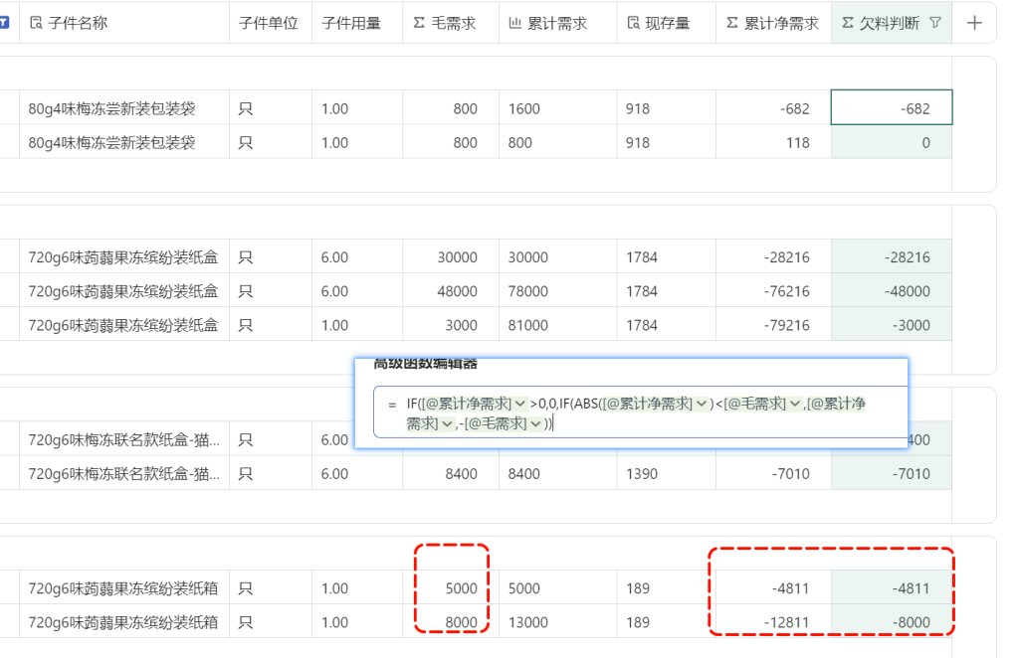Image resolution: width=1019 pixels, height=658 pixels.
Task: Click the 毛需求 cell showing 5000
Action: coord(451,587)
